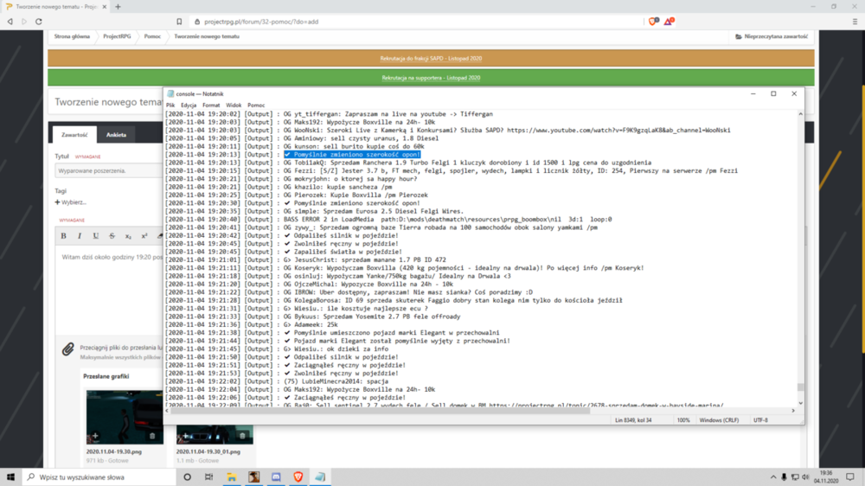Image resolution: width=865 pixels, height=486 pixels.
Task: Click the 100% zoom status entry
Action: tap(683, 420)
